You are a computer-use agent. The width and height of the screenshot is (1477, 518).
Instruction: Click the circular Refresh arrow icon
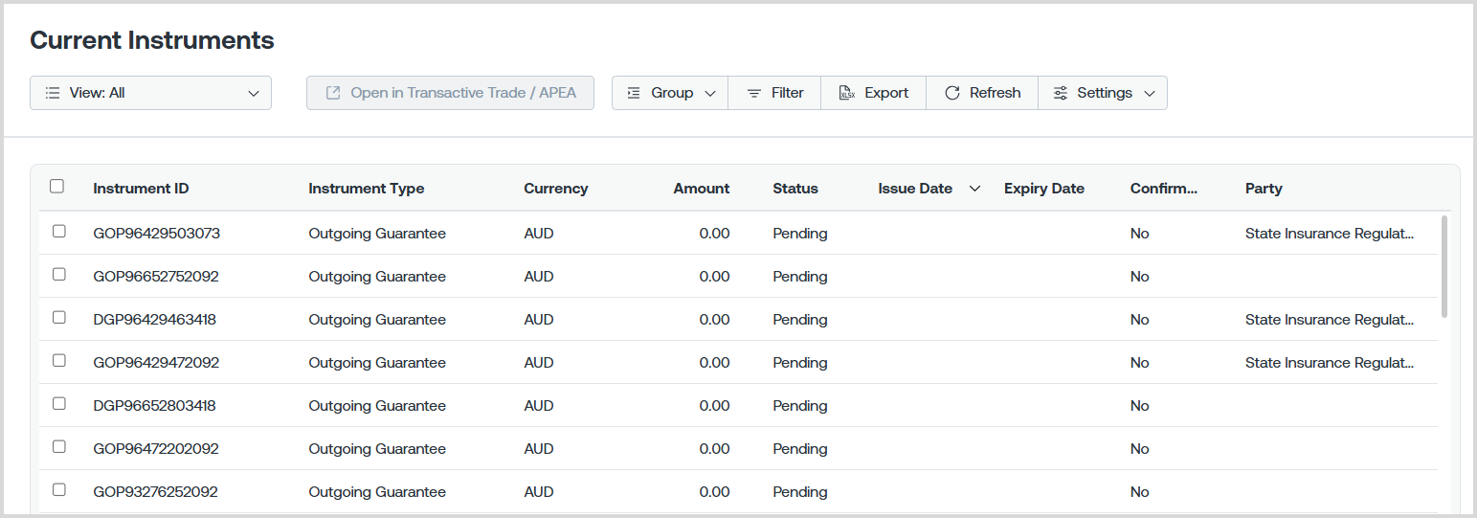[951, 93]
